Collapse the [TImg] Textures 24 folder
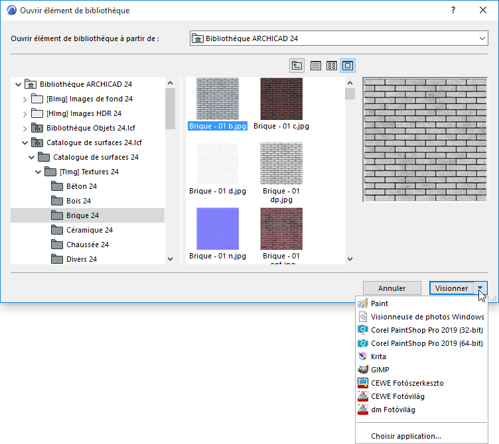The height and width of the screenshot is (444, 499). (x=38, y=172)
